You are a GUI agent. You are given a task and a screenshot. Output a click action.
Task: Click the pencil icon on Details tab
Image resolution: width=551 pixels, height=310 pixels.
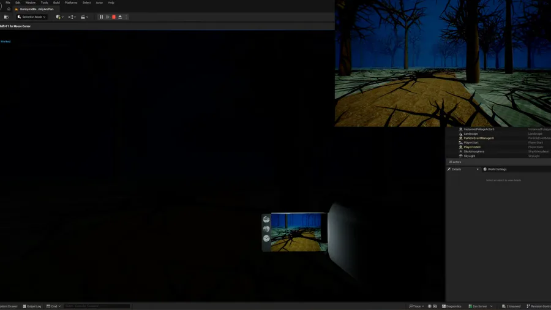click(x=449, y=169)
